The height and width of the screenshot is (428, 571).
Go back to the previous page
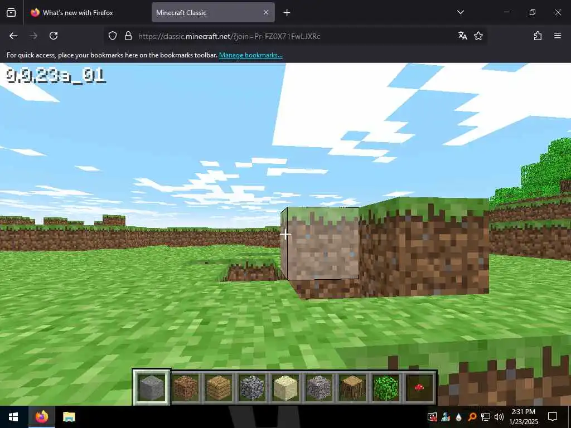click(13, 36)
